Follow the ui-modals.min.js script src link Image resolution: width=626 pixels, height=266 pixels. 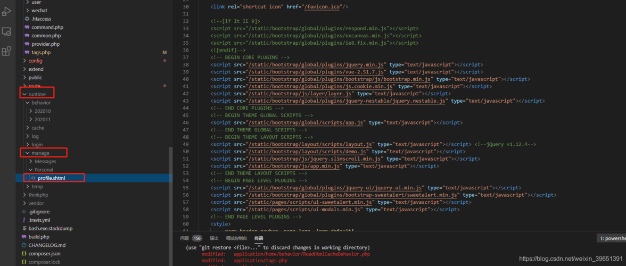[304, 209]
